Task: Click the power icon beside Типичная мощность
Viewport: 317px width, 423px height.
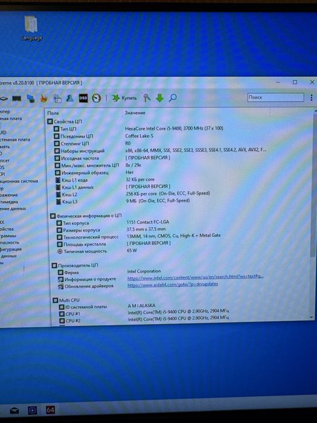Action: point(60,251)
